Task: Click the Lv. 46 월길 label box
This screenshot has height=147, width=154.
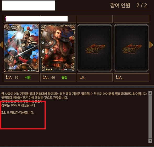Action: pyautogui.click(x=58, y=78)
